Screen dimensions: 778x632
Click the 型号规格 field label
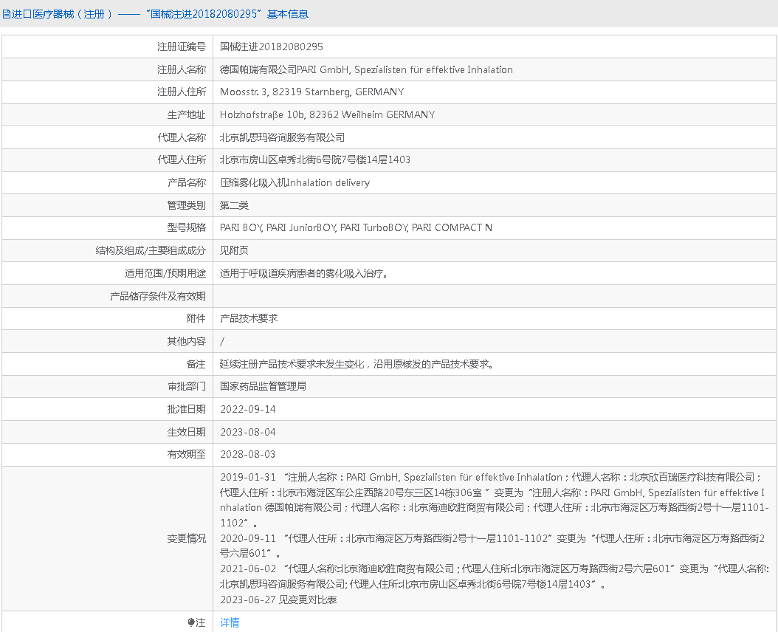(187, 228)
